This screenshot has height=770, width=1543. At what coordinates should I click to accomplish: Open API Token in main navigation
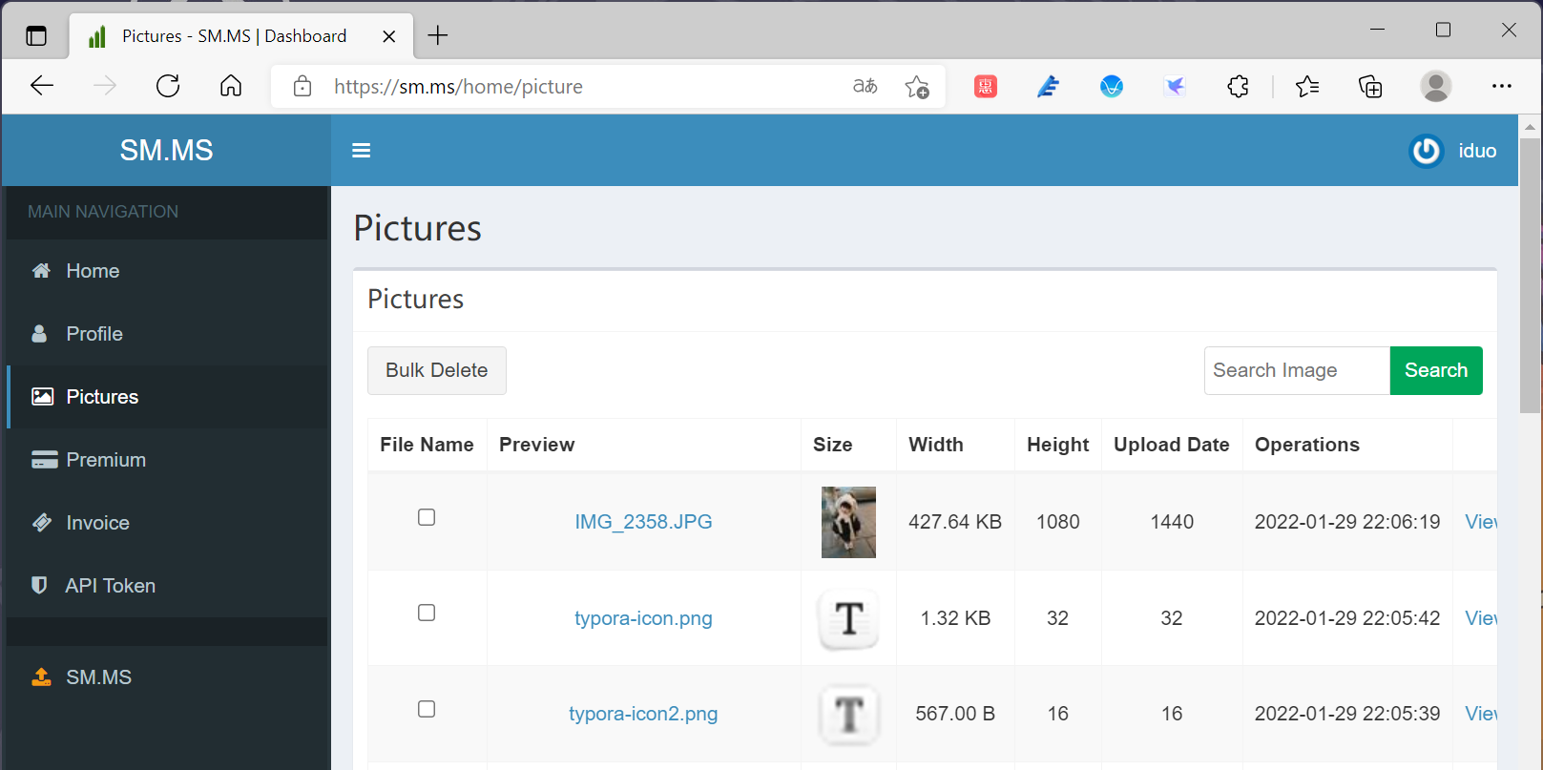pyautogui.click(x=110, y=586)
